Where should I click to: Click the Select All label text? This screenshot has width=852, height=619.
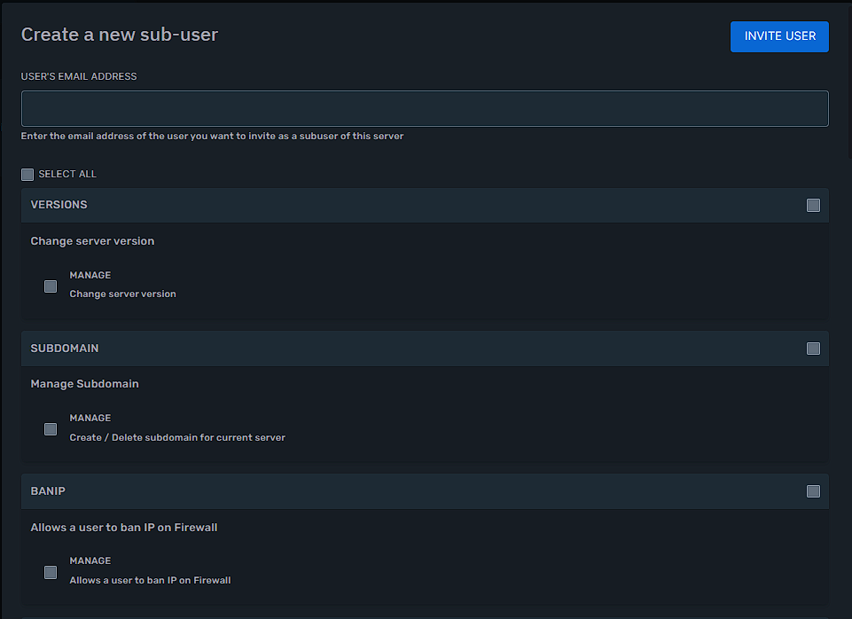coord(67,175)
